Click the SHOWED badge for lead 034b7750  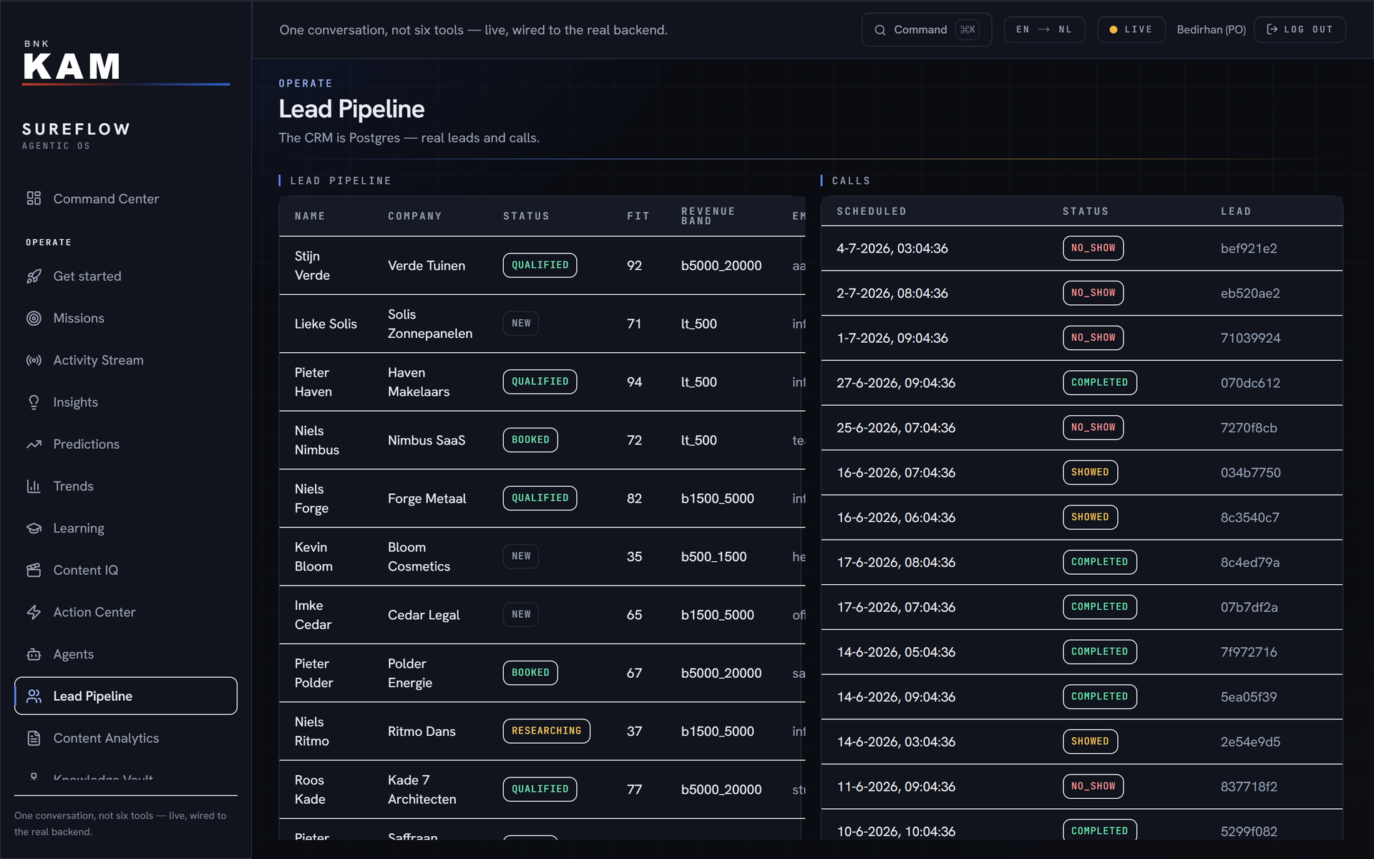[1090, 472]
